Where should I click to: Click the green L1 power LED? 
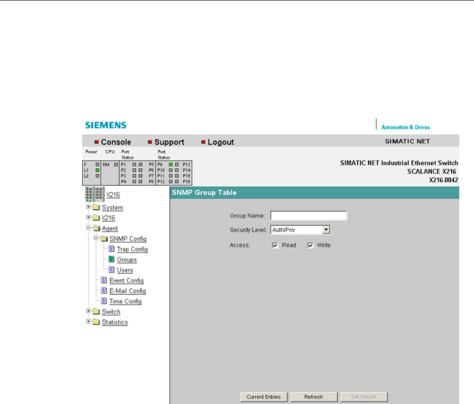coord(97,170)
